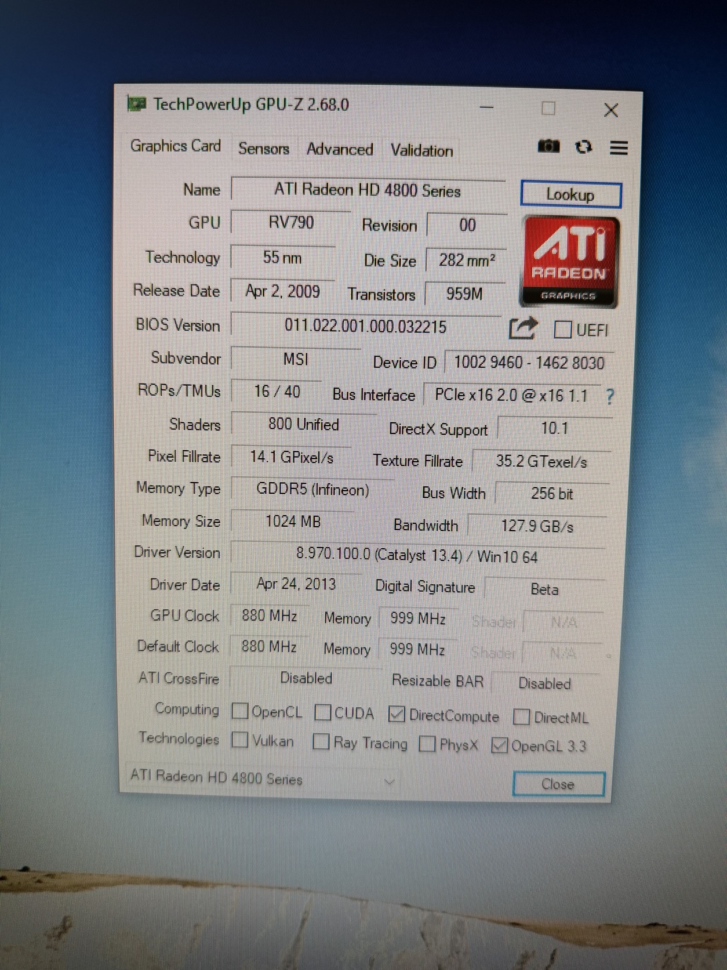Click the Revision field 00
The image size is (727, 970).
[467, 225]
